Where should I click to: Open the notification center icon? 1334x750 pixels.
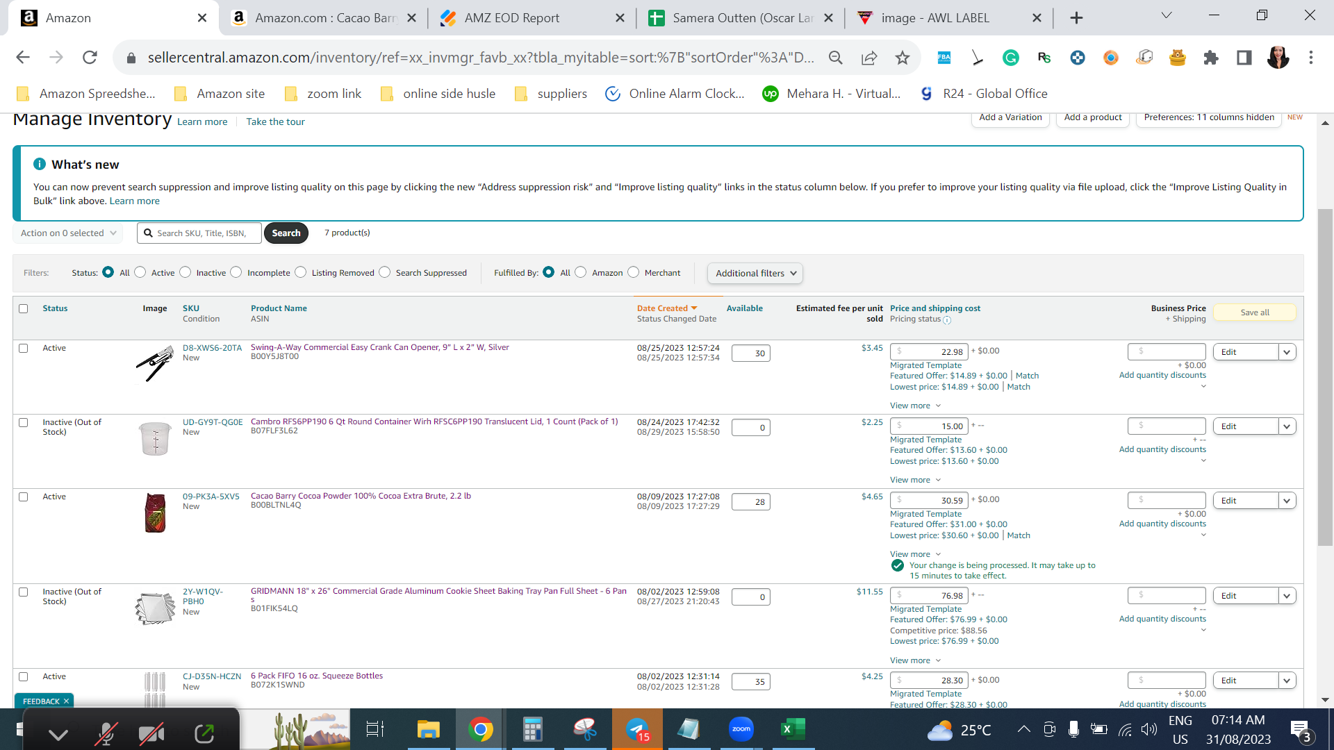1300,730
